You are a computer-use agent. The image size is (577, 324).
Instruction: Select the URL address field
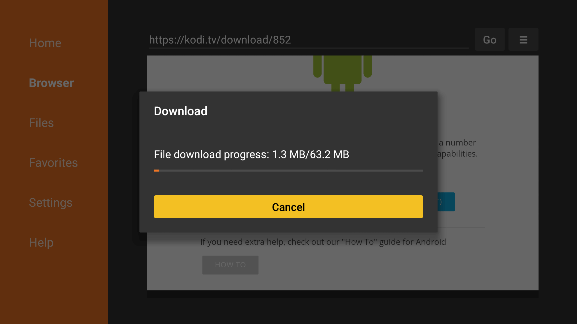click(x=309, y=40)
